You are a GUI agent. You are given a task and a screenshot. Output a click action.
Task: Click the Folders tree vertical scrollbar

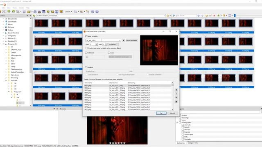coord(31,62)
